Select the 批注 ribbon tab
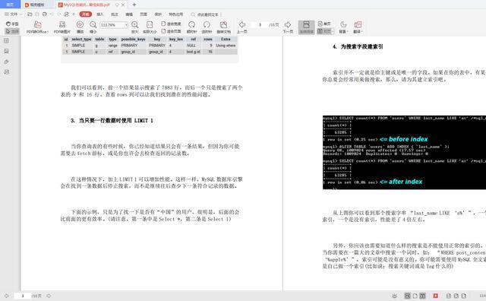The height and width of the screenshot is (301, 486). pyautogui.click(x=115, y=14)
